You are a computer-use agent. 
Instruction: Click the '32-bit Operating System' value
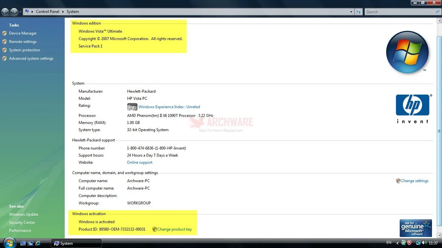(148, 130)
